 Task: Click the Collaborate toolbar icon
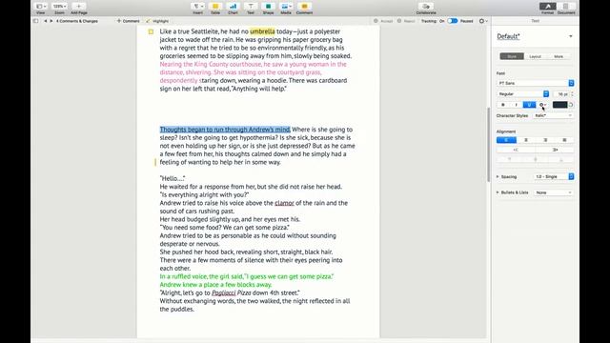(x=426, y=7)
